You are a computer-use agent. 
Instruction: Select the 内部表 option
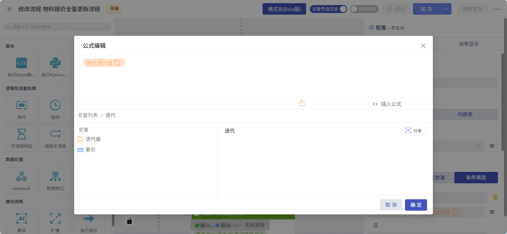465,114
